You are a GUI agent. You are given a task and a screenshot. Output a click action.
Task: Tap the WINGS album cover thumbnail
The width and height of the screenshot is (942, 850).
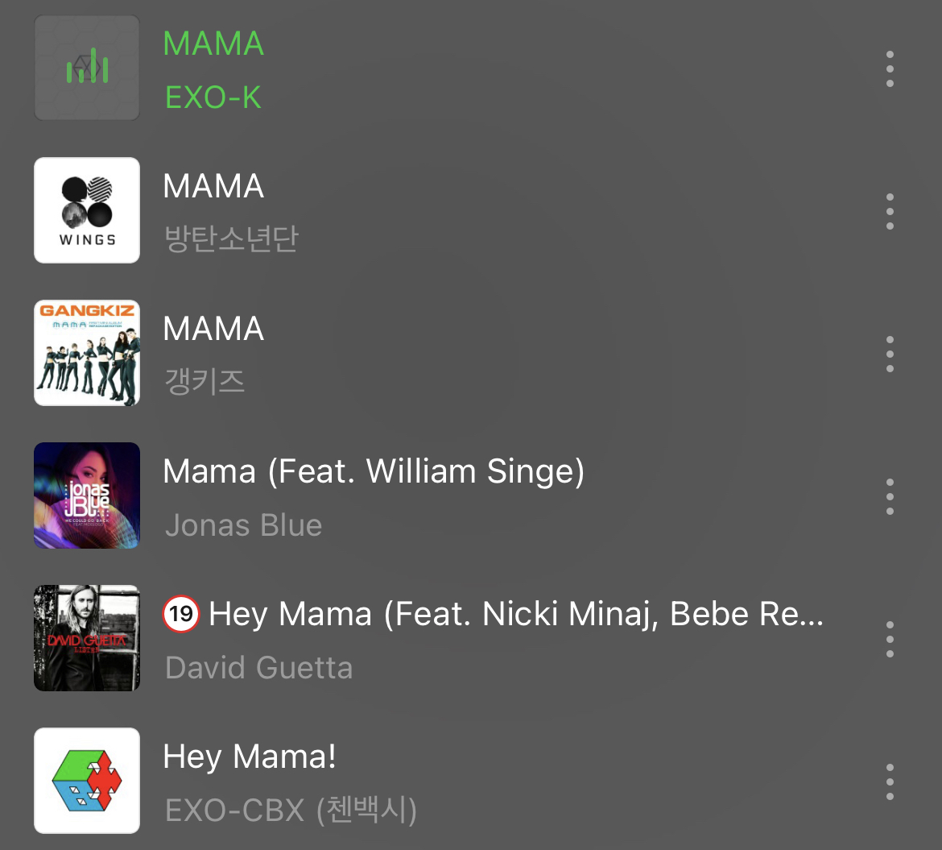87,210
